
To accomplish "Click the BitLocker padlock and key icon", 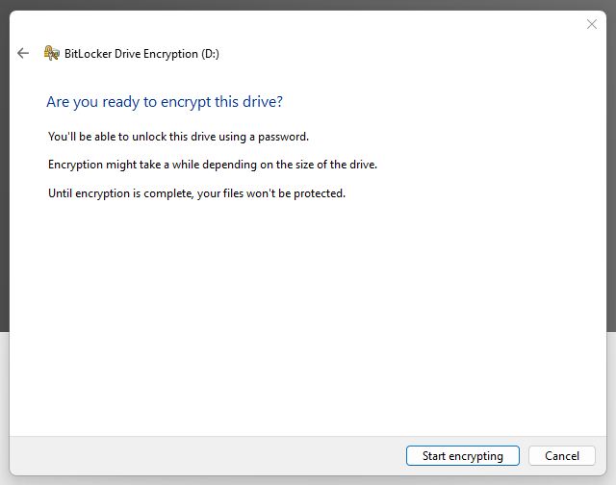I will (x=51, y=53).
